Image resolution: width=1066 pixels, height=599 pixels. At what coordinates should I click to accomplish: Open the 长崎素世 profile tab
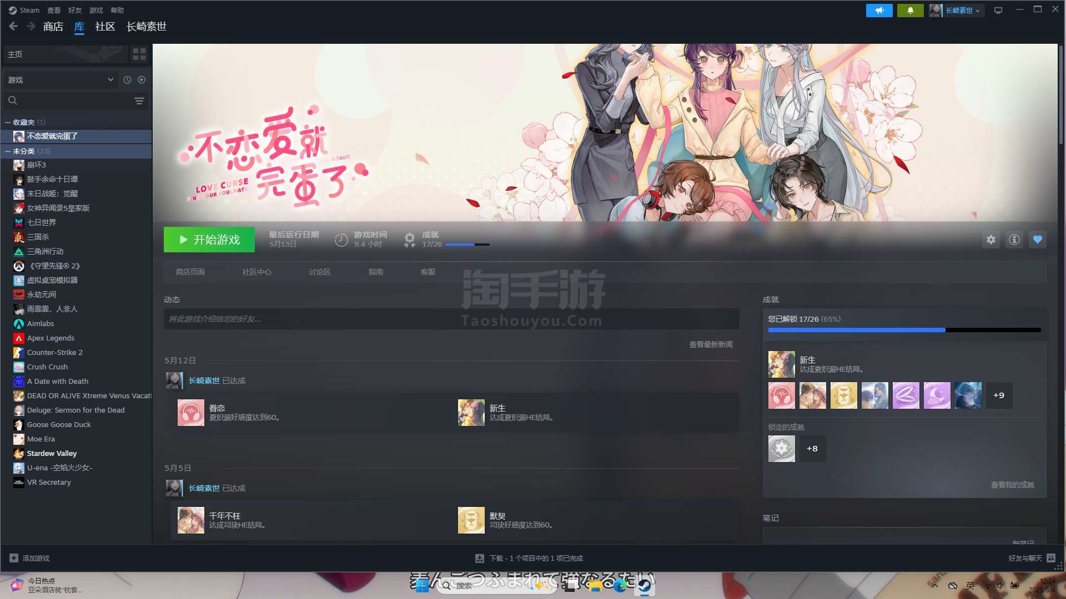[147, 27]
